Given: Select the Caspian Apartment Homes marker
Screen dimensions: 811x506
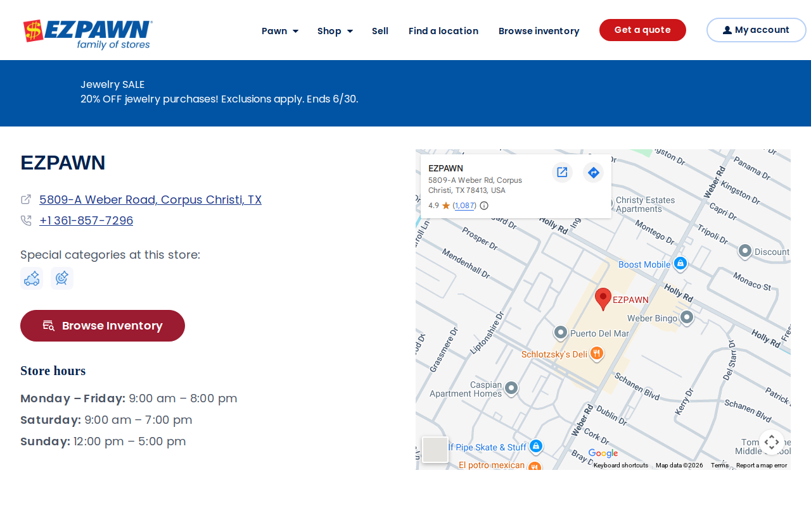Looking at the screenshot, I should pos(511,388).
